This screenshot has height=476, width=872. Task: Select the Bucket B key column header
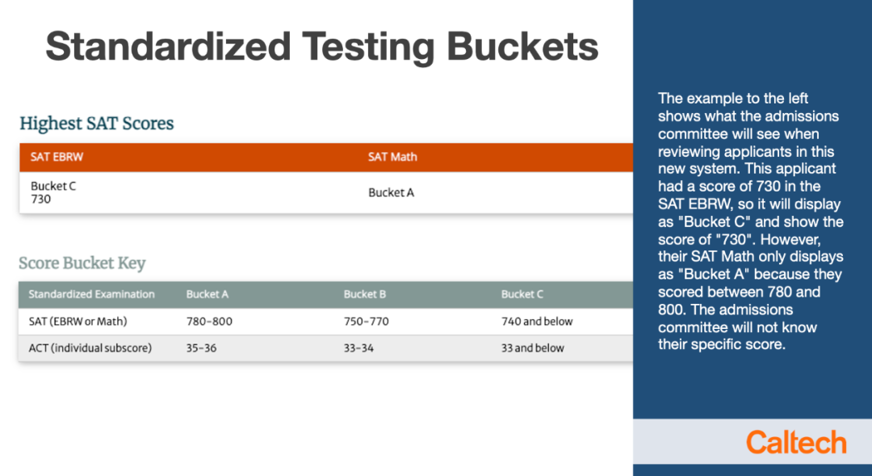pos(364,294)
